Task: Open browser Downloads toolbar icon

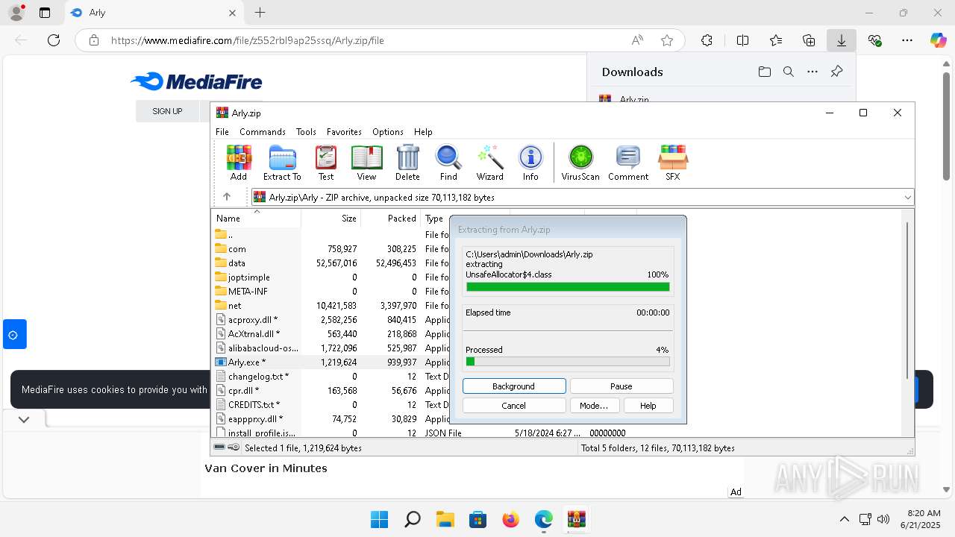Action: click(842, 40)
